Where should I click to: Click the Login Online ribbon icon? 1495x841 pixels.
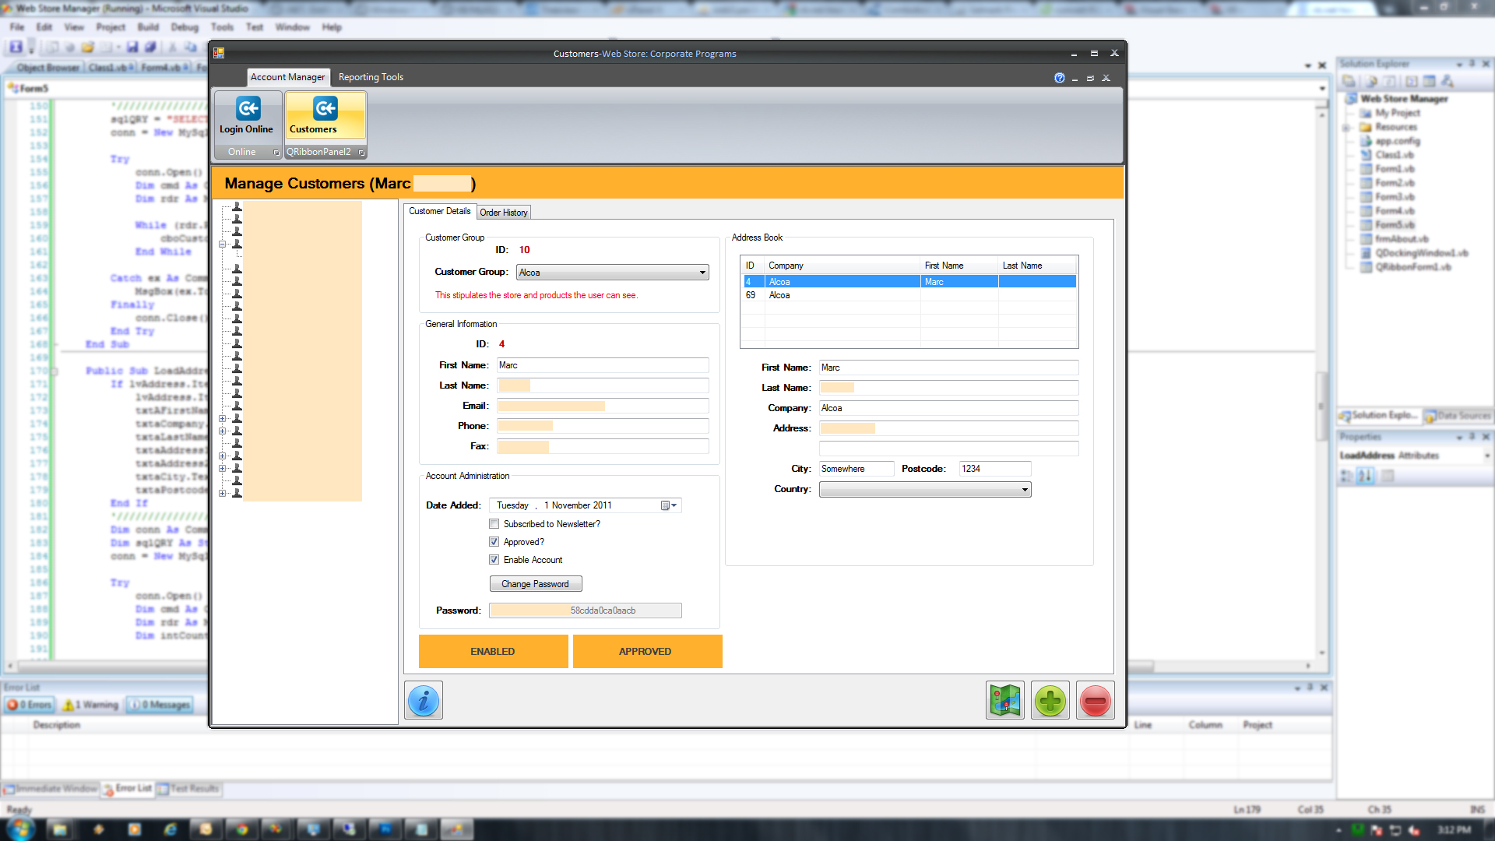pos(248,117)
